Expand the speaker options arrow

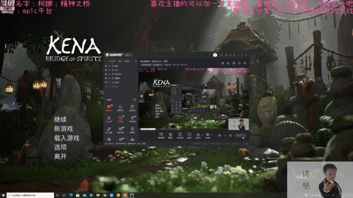[x=212, y=135]
